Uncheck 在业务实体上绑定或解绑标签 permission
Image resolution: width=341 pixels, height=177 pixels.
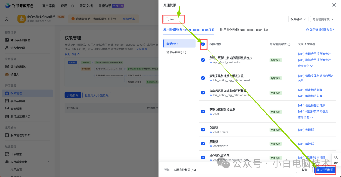click(203, 93)
